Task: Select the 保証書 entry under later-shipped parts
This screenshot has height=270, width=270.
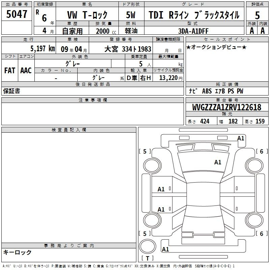Action: pyautogui.click(x=11, y=91)
